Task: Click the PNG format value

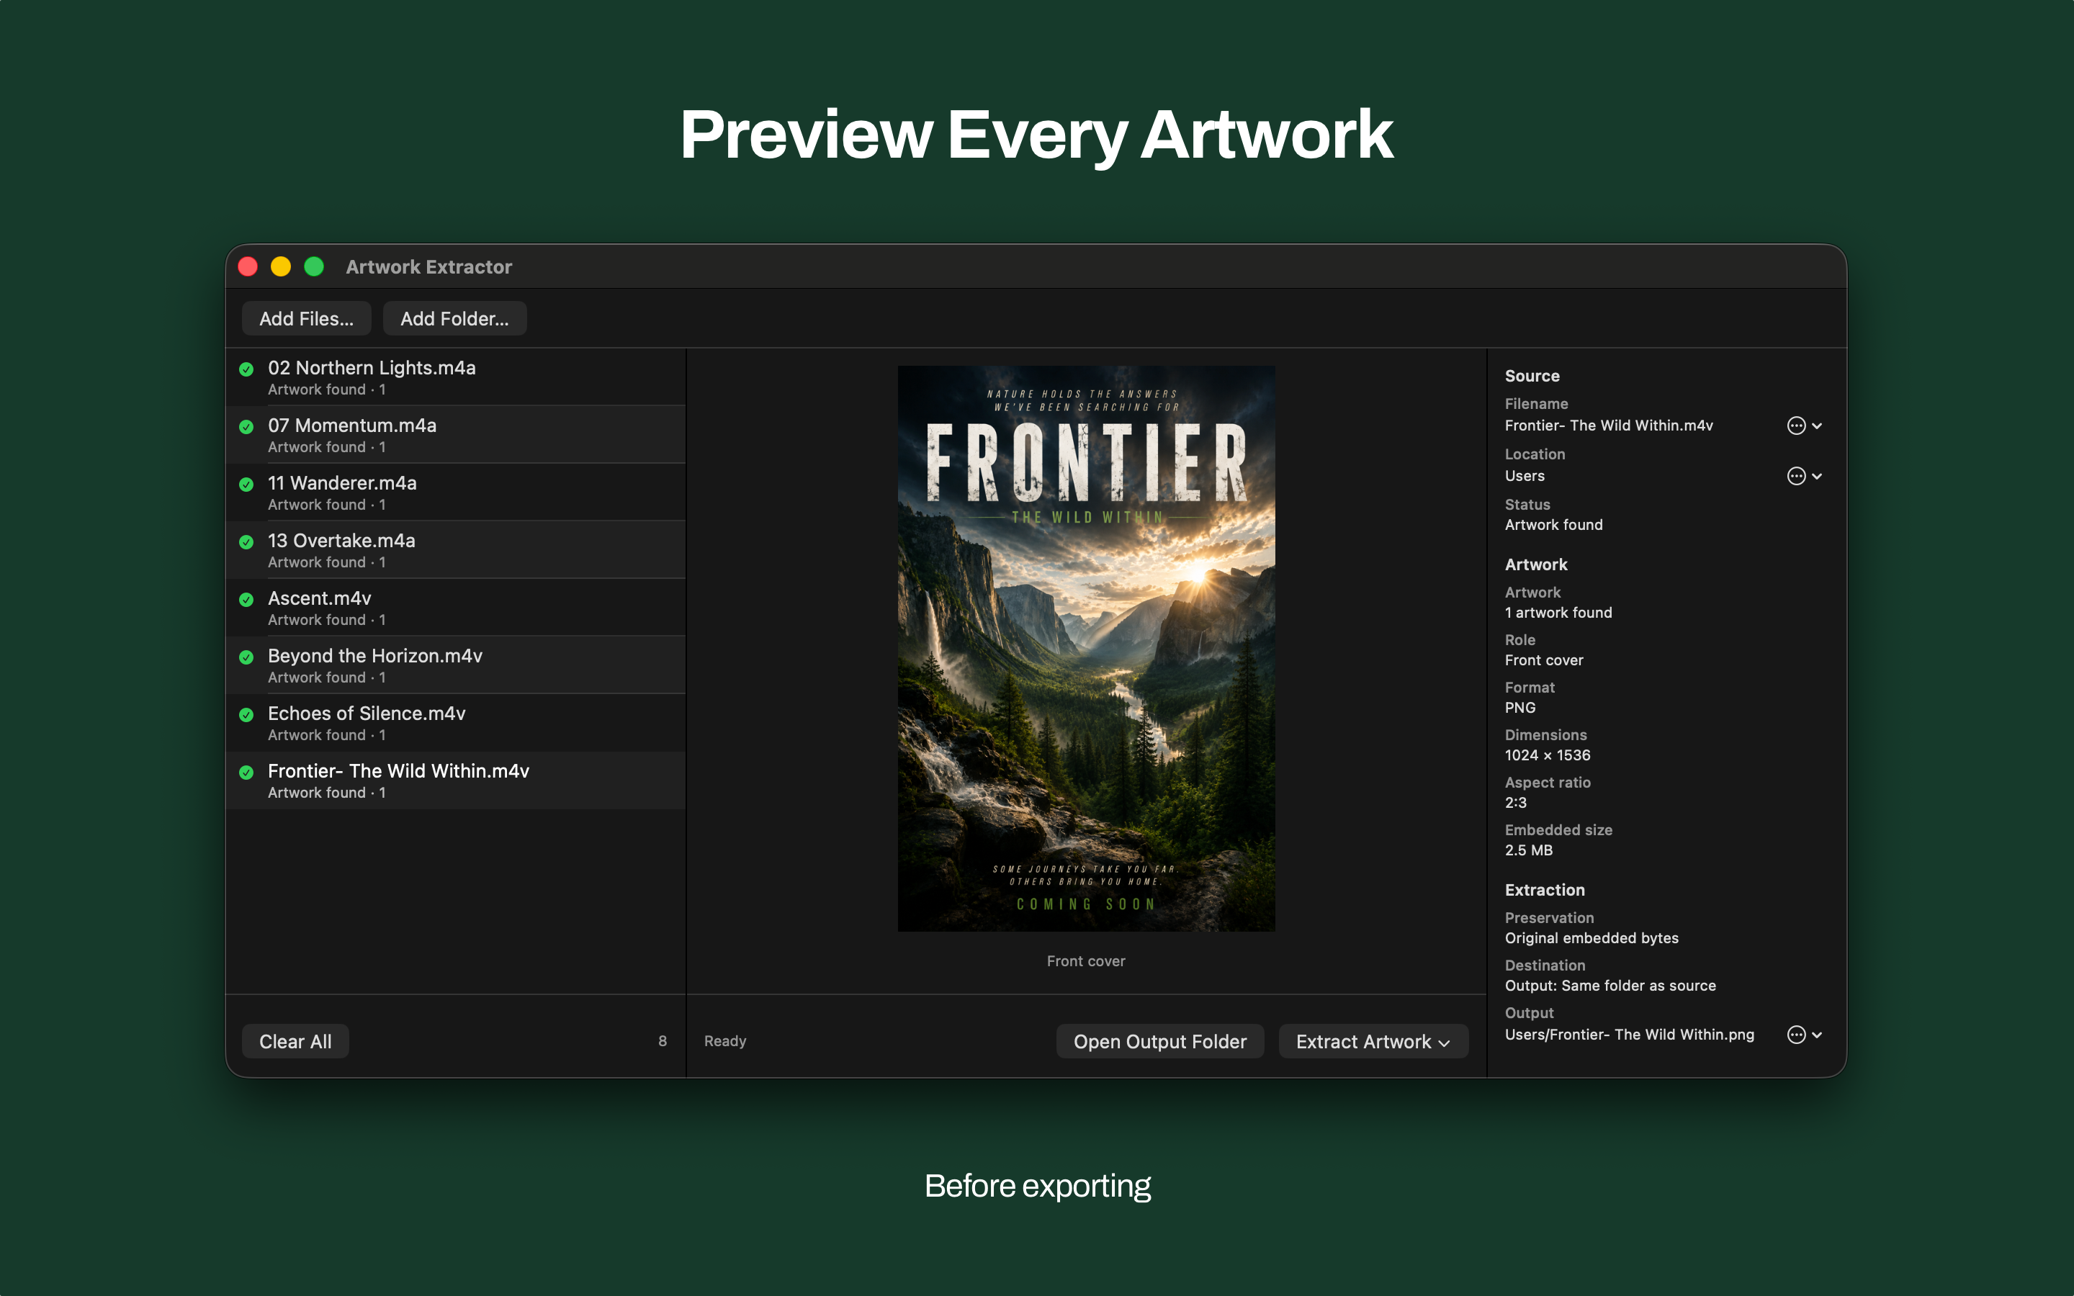Action: (1519, 708)
